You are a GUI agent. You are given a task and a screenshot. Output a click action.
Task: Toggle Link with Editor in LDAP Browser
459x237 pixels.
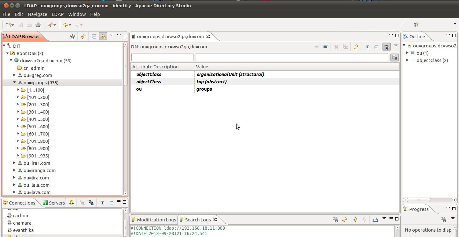click(x=103, y=37)
